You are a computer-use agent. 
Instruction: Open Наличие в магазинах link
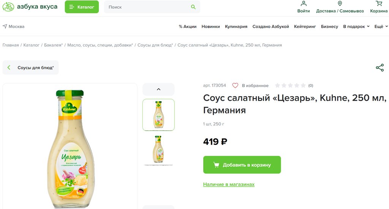click(x=229, y=184)
